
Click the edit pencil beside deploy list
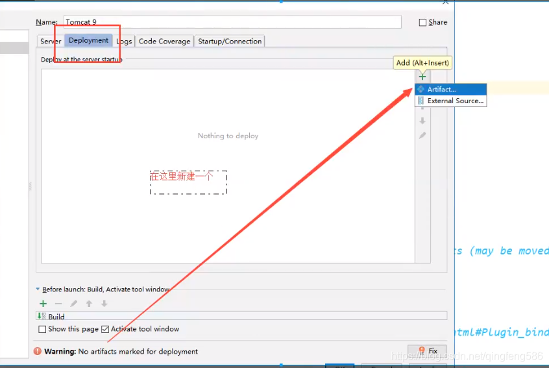point(422,136)
